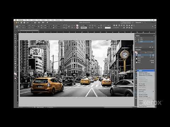Expand the Utilities submenu
Screen dimensions: 170x127
(146, 101)
